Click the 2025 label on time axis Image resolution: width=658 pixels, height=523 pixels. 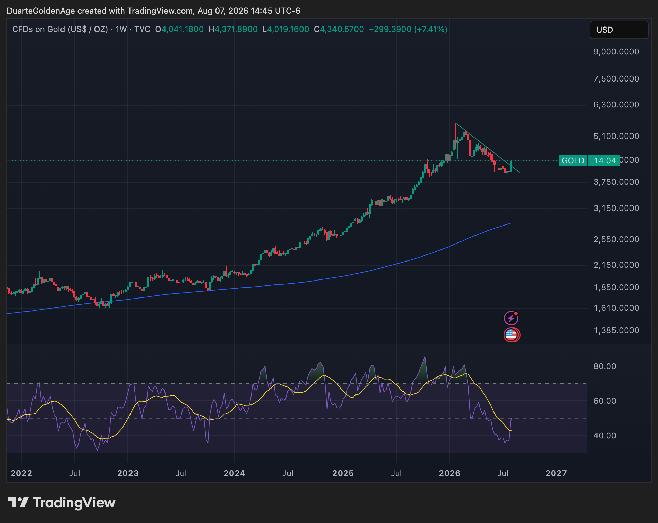click(343, 473)
